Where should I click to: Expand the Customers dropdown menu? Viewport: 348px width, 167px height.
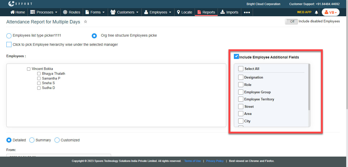(x=124, y=12)
